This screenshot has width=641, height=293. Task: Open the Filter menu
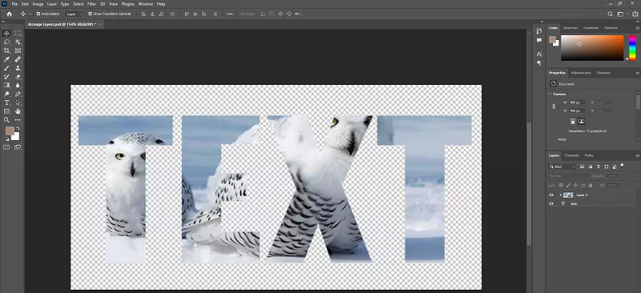pyautogui.click(x=92, y=4)
